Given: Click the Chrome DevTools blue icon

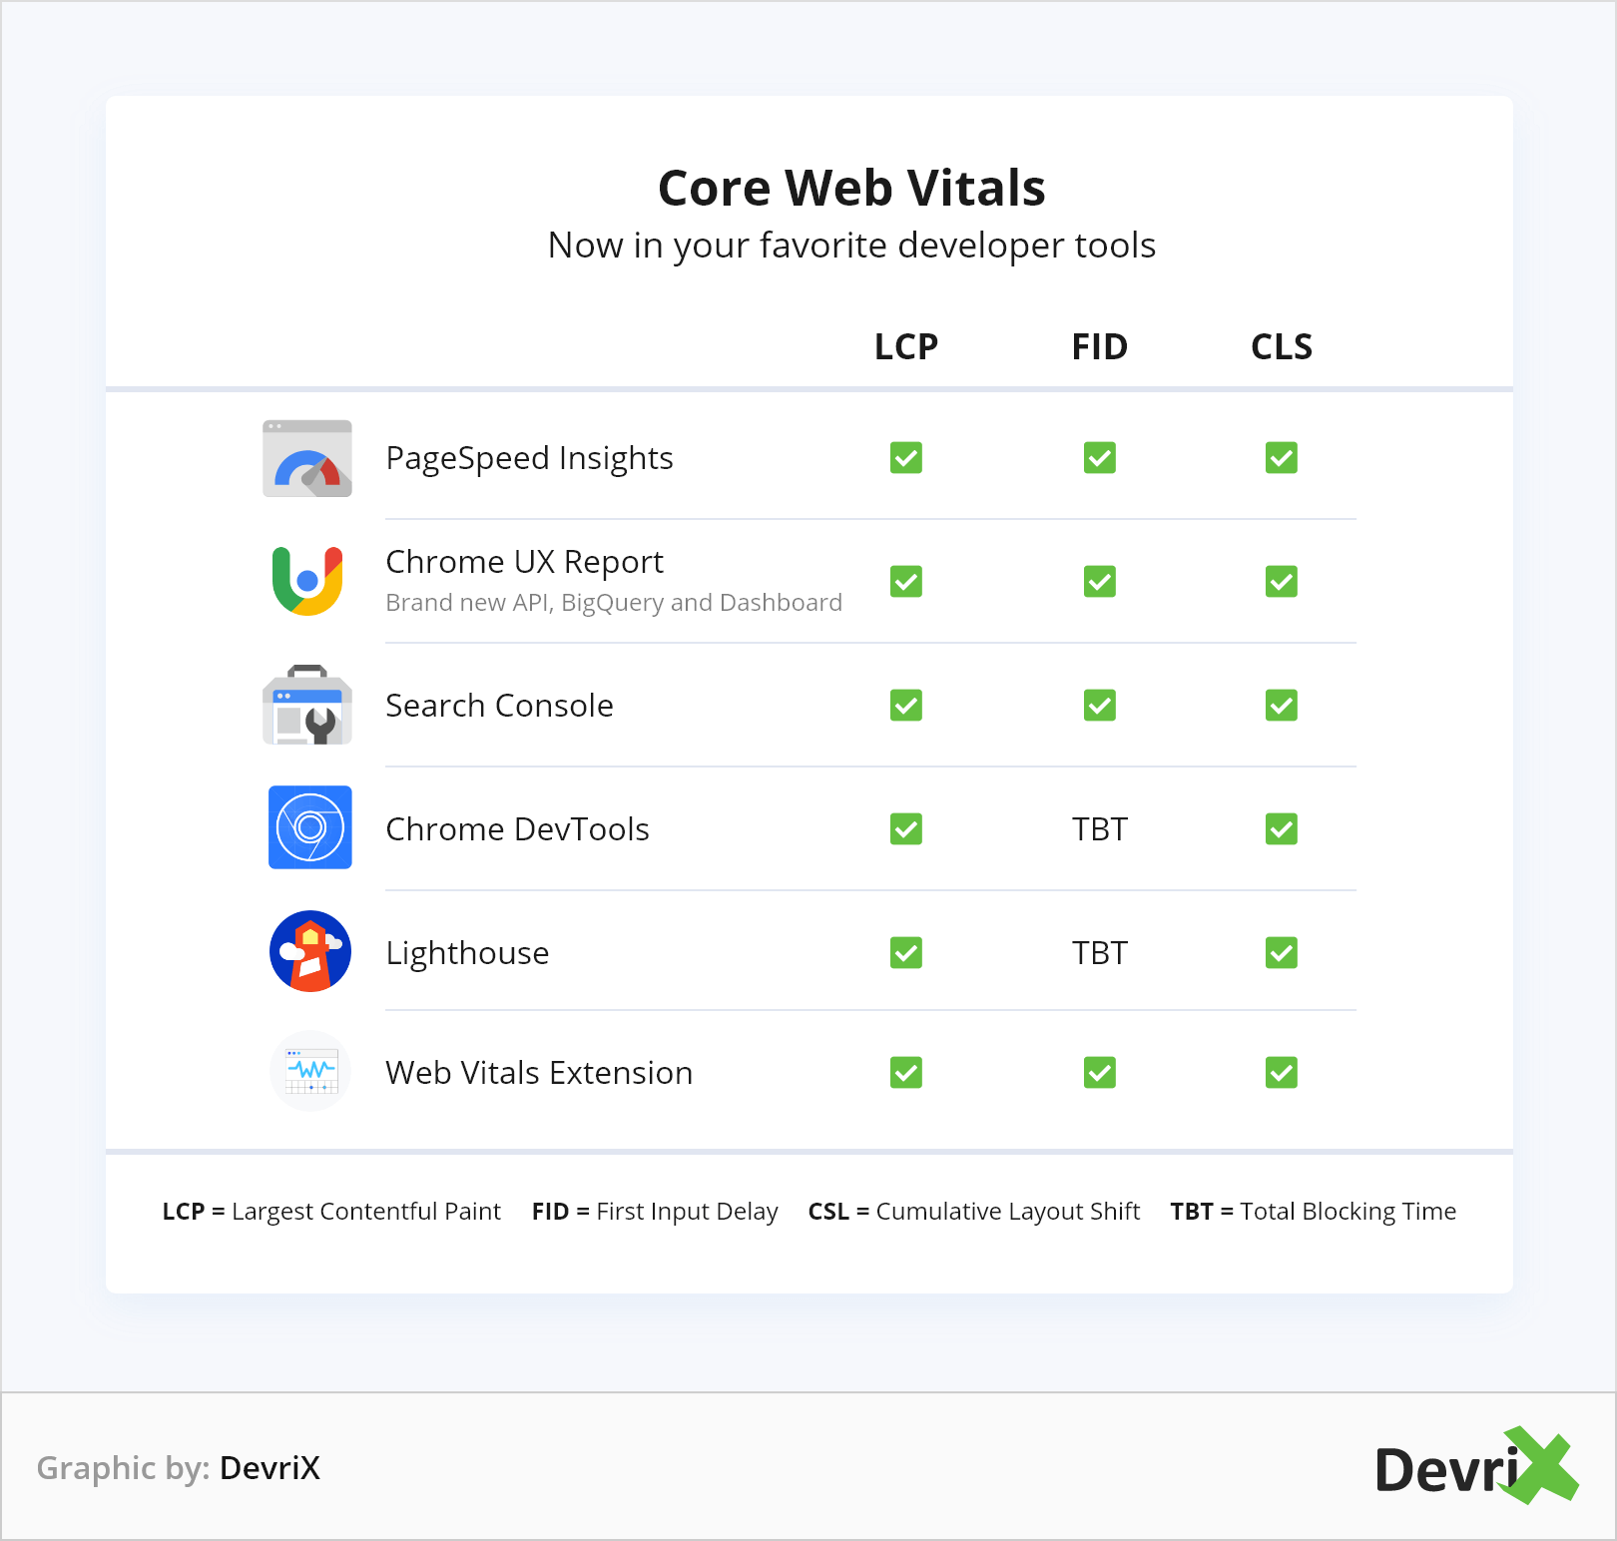Looking at the screenshot, I should click(x=310, y=827).
